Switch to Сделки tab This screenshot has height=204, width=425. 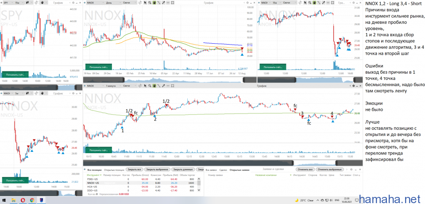[x=223, y=170]
